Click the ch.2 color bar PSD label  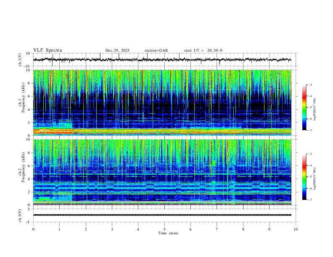click(x=315, y=178)
